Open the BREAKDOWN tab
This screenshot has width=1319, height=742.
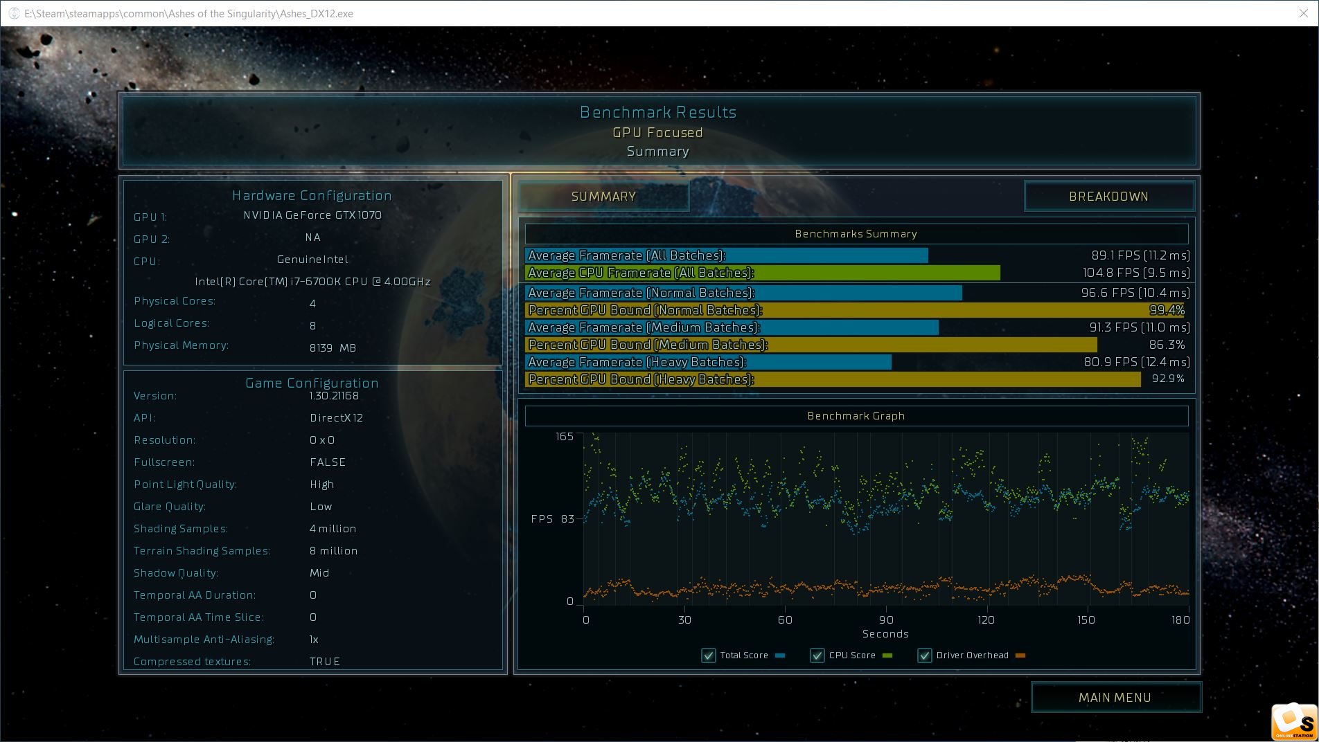pos(1108,197)
